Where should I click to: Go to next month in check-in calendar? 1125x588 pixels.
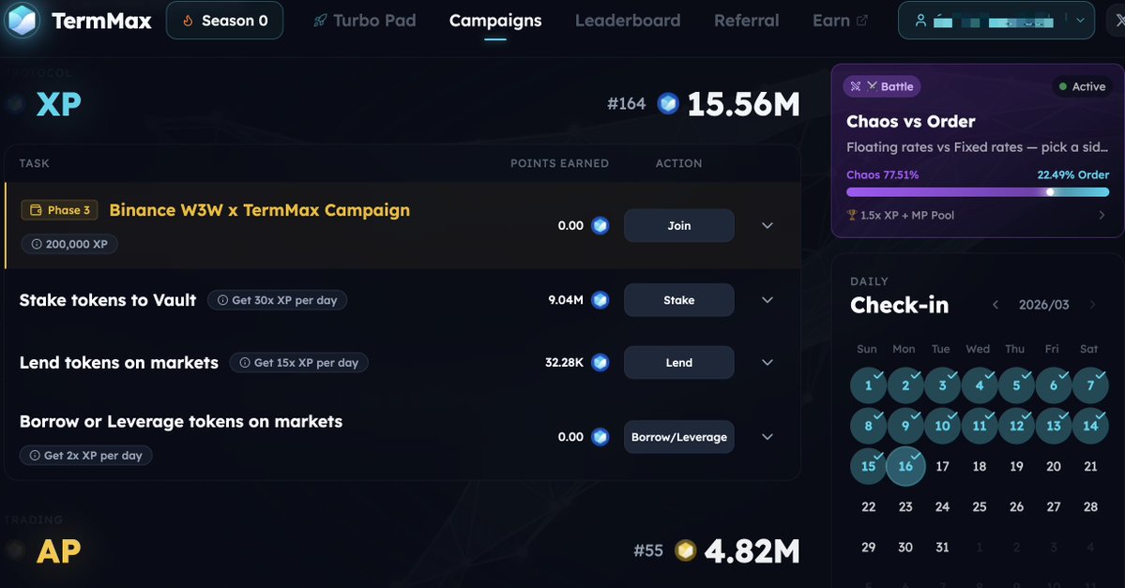pos(1092,305)
